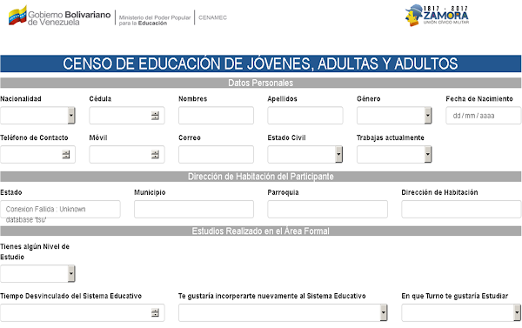Image resolution: width=522 pixels, height=328 pixels.
Task: Click the Estado Civil label
Action: tap(286, 137)
